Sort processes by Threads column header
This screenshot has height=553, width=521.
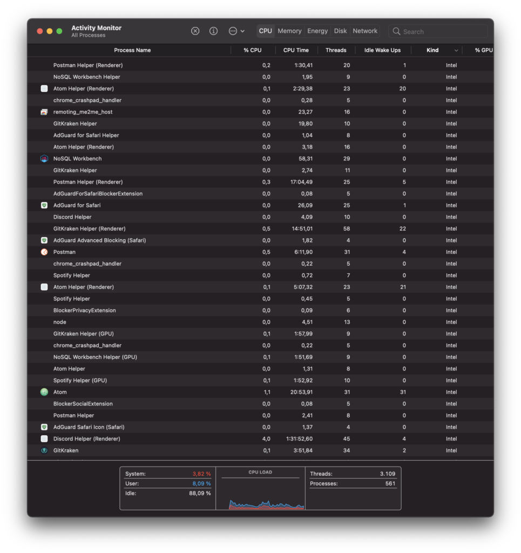[x=336, y=50]
